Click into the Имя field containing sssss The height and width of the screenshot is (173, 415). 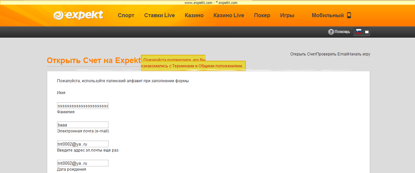click(x=83, y=106)
